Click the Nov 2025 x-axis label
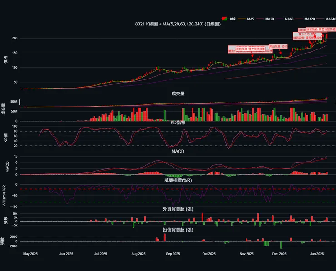 click(247, 254)
